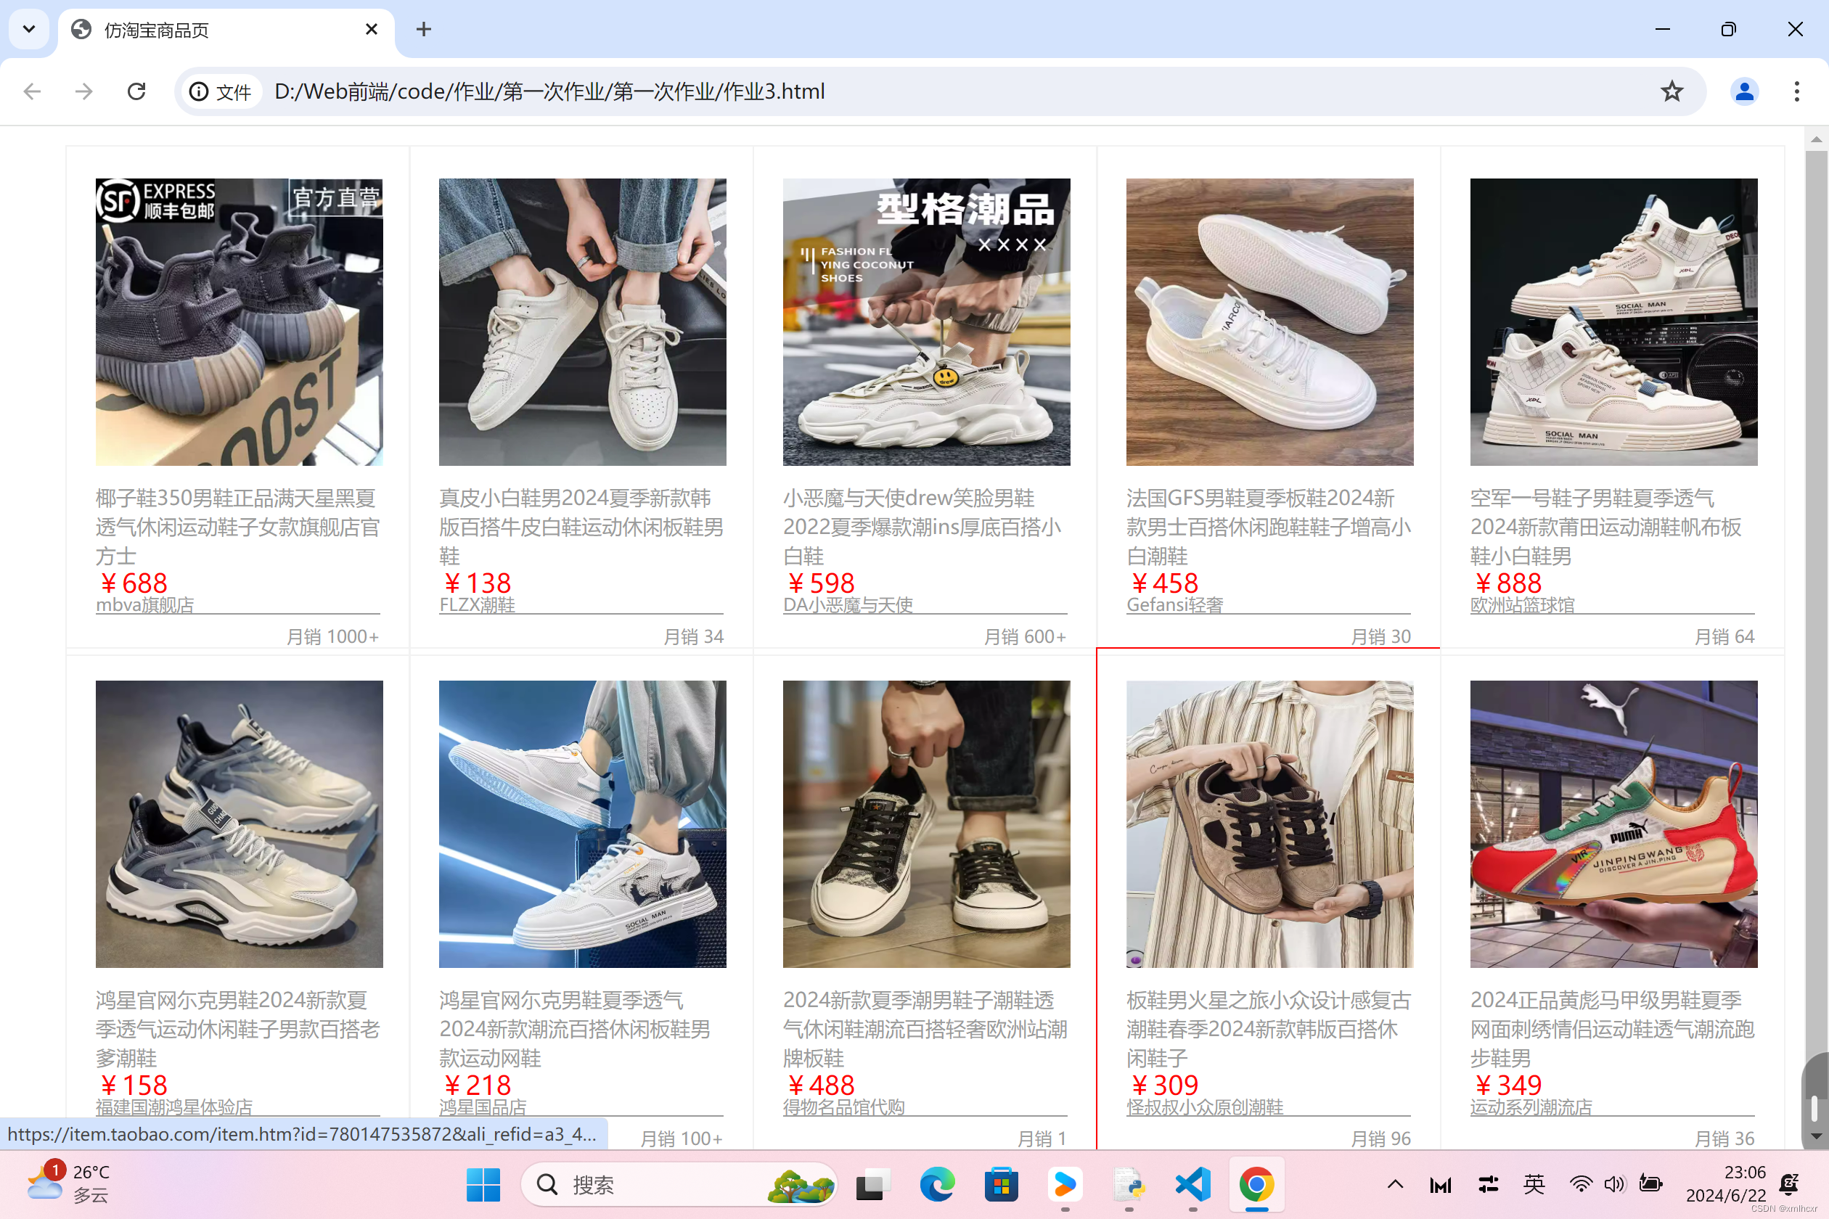The image size is (1829, 1219).
Task: Click the PUMA red sneaker thumbnail
Action: 1613,824
